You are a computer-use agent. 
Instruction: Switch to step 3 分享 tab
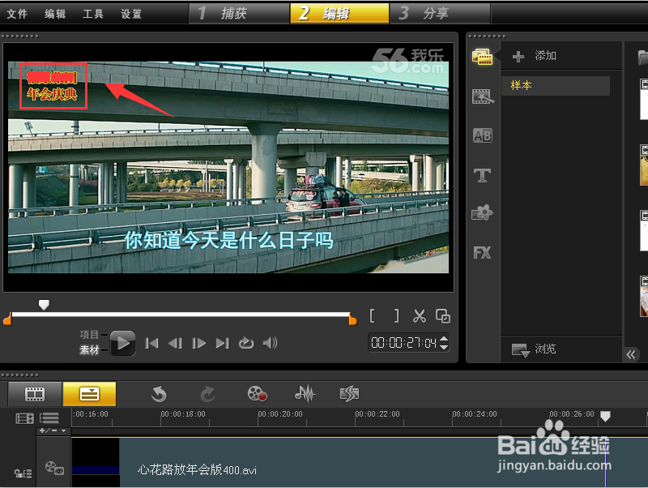point(440,13)
